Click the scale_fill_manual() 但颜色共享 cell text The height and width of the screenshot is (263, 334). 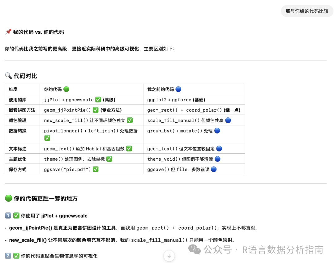pos(185,121)
